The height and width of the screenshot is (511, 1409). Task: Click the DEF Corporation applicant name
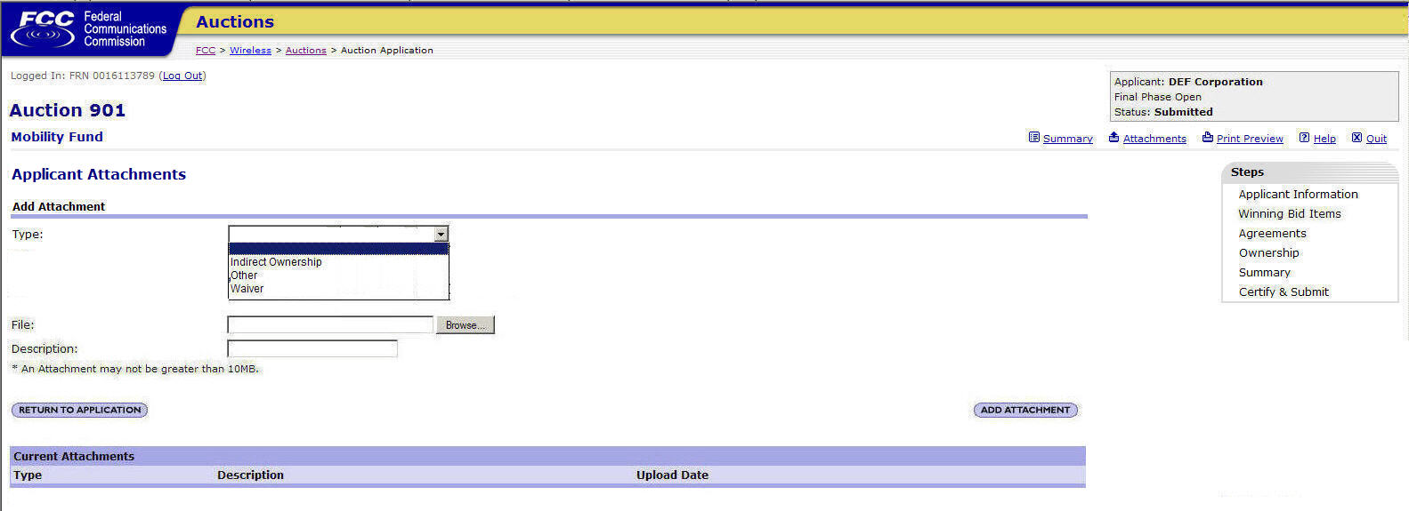coord(1215,82)
